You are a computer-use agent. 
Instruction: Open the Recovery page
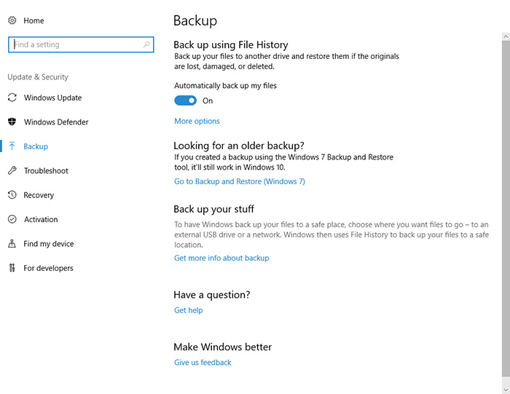[x=39, y=195]
